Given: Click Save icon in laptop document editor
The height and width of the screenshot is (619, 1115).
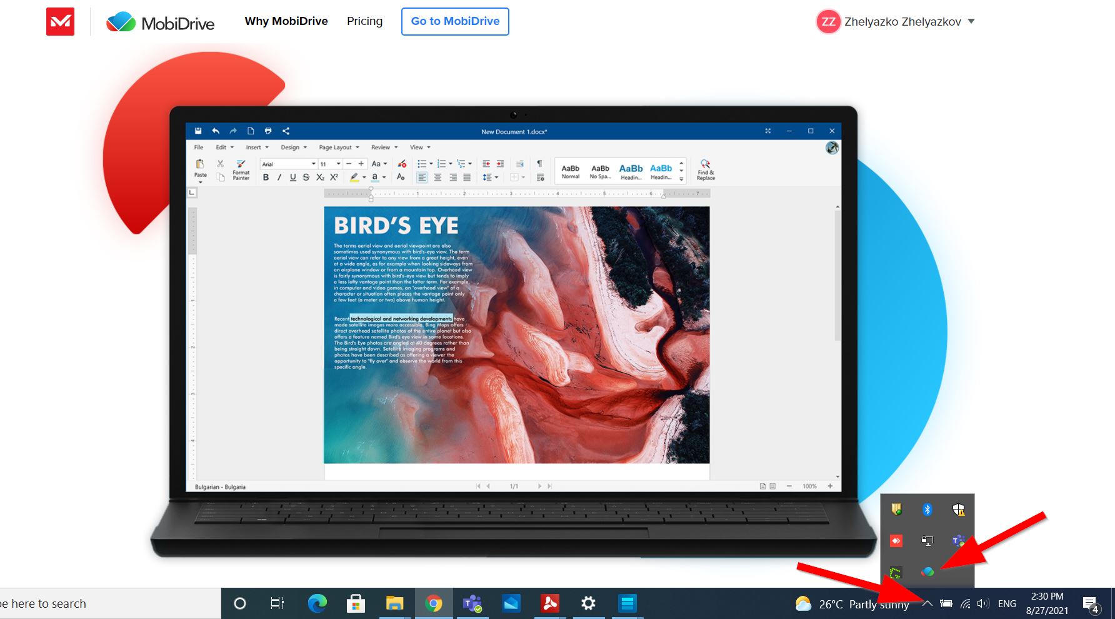Looking at the screenshot, I should [198, 131].
